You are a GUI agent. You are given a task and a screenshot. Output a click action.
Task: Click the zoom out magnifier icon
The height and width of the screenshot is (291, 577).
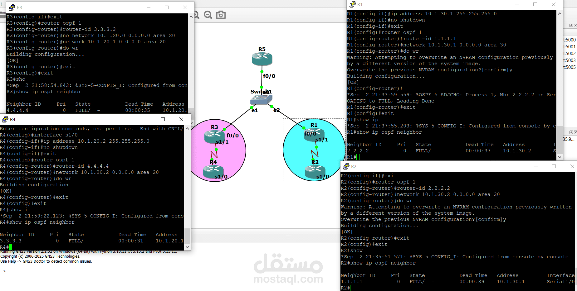click(208, 15)
